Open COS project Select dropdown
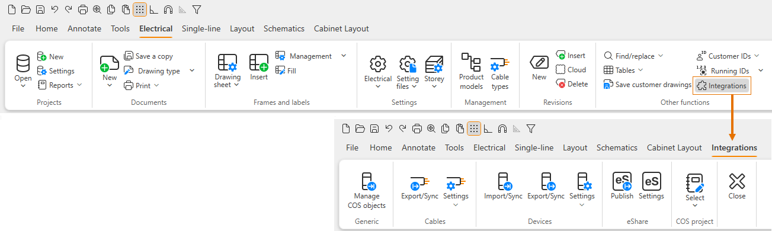This screenshot has width=772, height=231. click(x=695, y=190)
